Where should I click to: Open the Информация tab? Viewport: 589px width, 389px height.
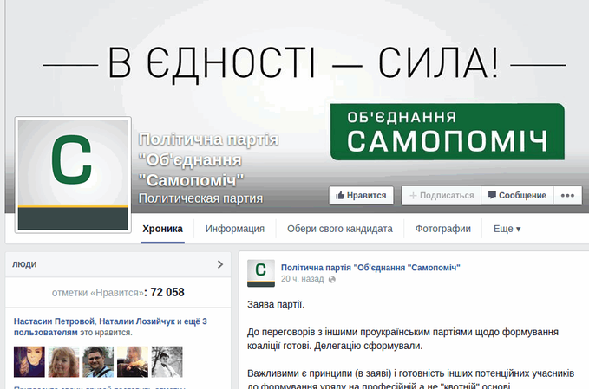[235, 229]
